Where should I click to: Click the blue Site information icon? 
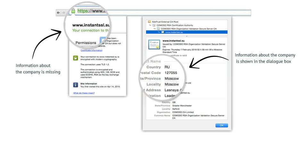pyautogui.click(x=76, y=85)
